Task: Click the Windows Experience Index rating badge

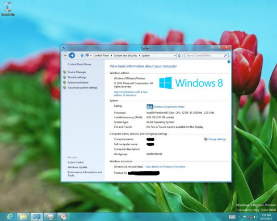Action: coord(150,107)
